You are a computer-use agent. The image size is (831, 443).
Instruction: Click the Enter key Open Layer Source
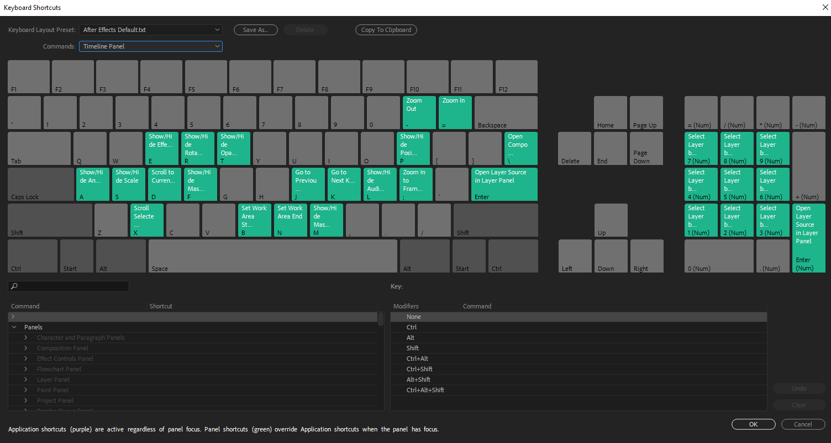coord(504,184)
